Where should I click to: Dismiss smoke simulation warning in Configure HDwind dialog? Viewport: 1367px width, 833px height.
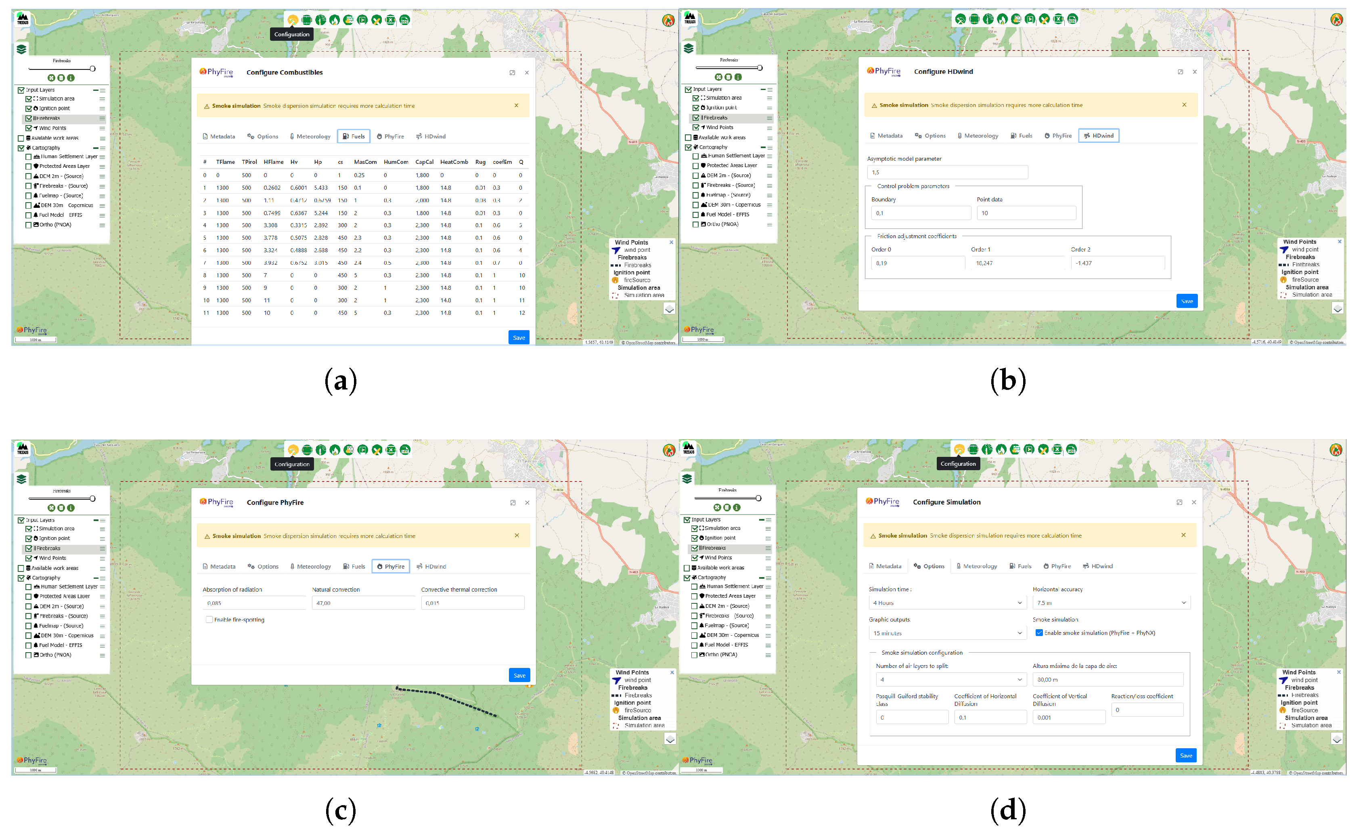[1184, 105]
